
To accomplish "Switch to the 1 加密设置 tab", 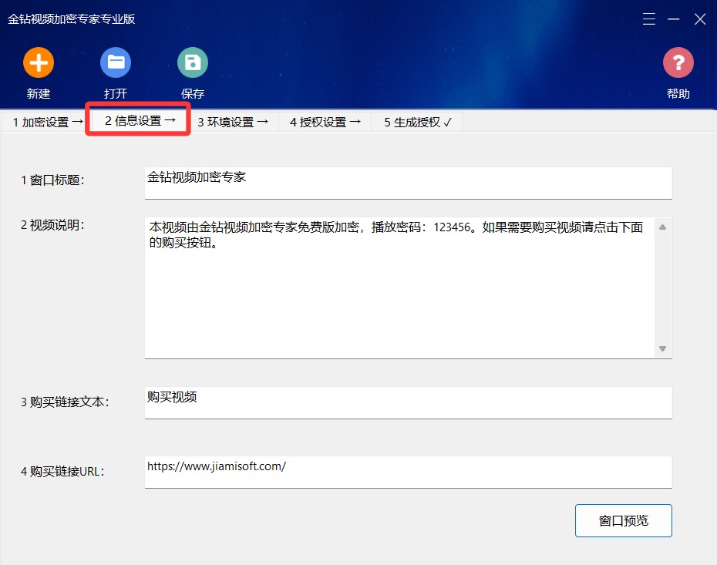I will tap(47, 122).
